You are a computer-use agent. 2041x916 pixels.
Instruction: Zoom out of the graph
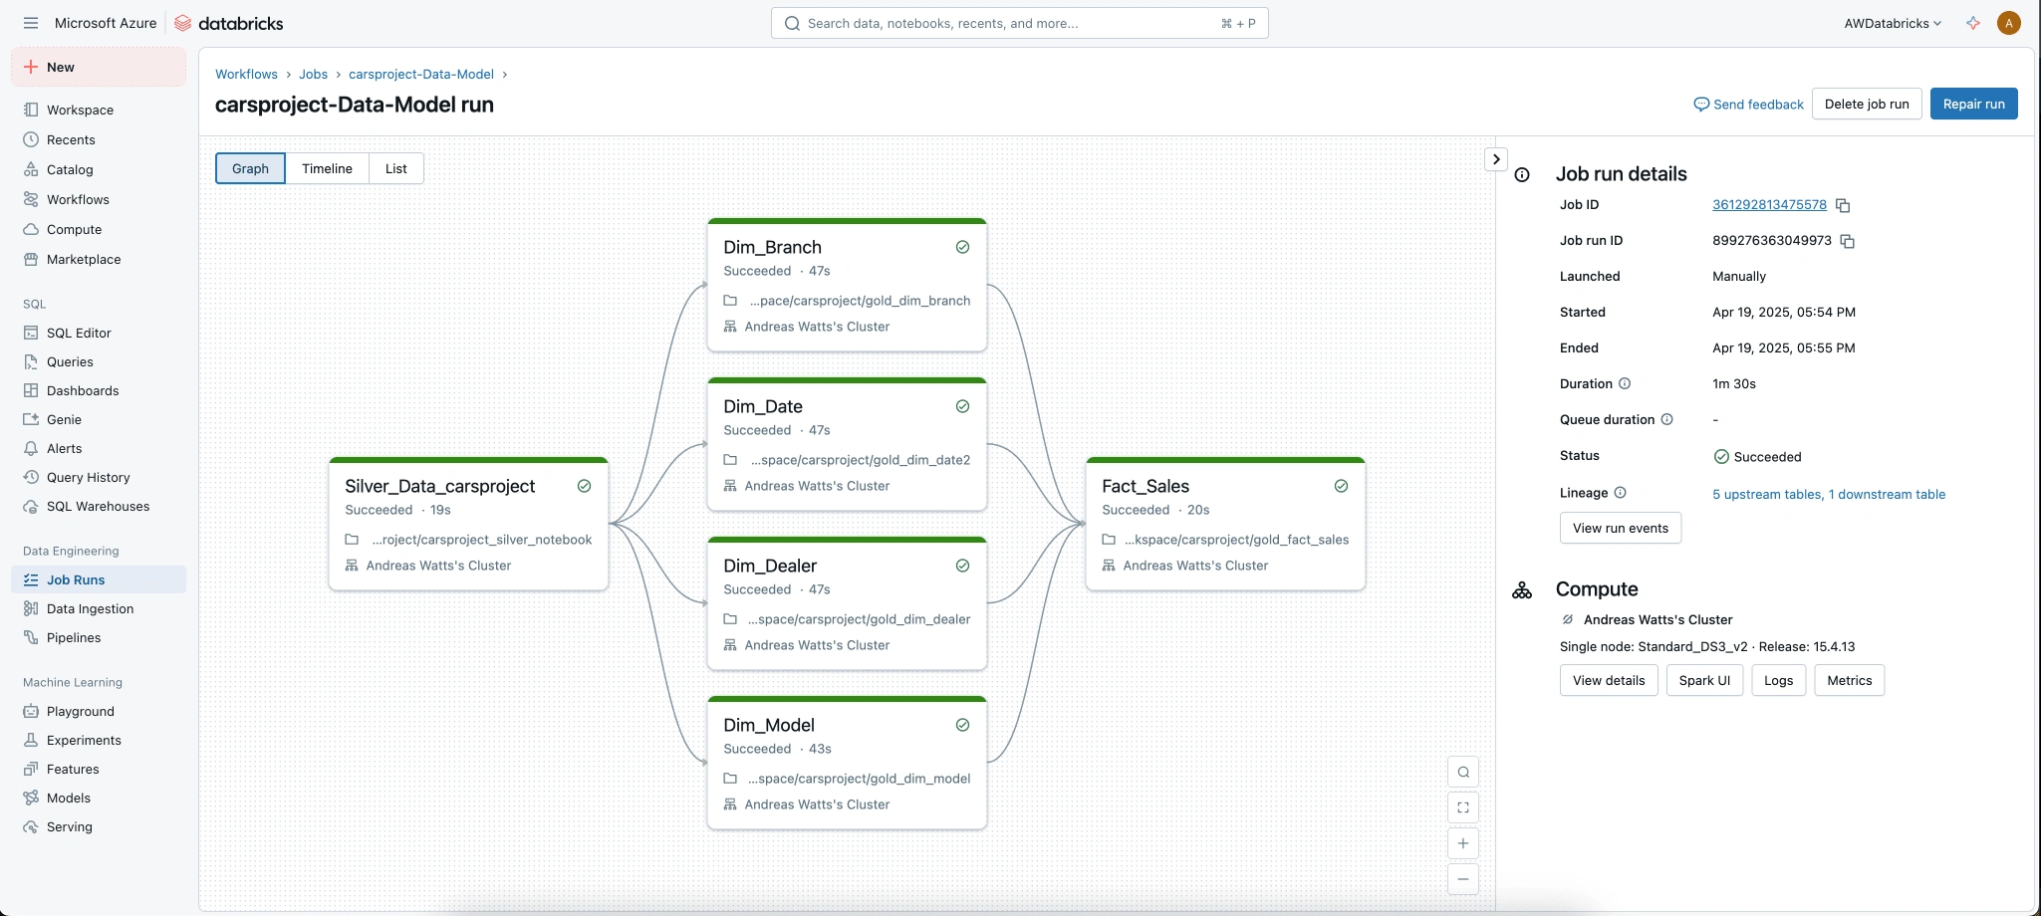click(x=1462, y=879)
